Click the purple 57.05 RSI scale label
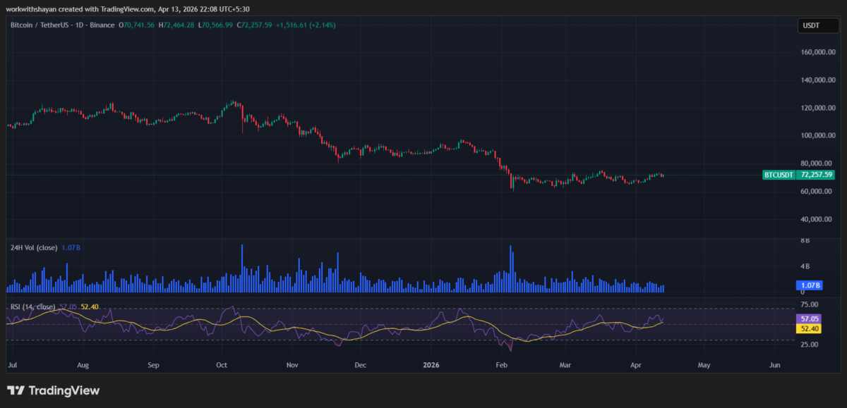 coord(810,319)
